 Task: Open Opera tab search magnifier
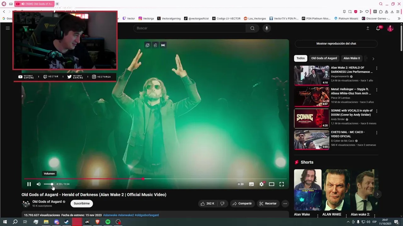click(x=381, y=4)
